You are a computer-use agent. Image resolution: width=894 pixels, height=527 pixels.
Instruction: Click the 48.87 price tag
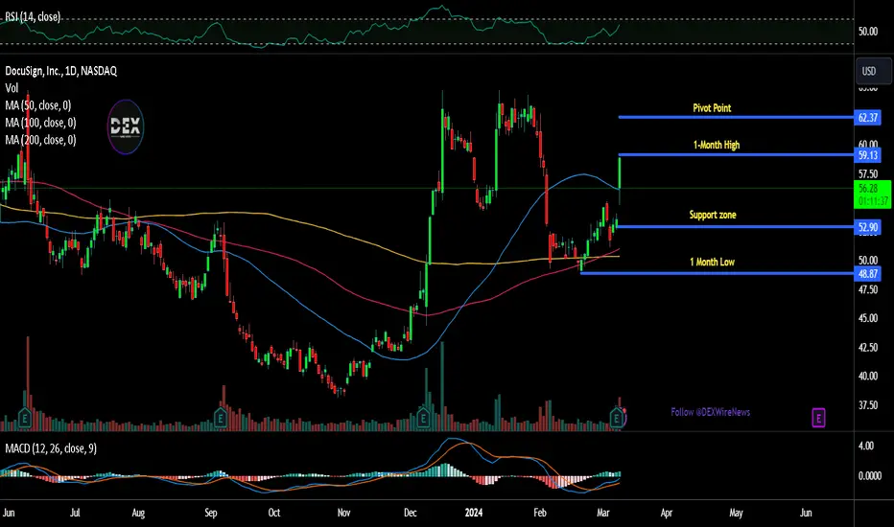click(868, 274)
